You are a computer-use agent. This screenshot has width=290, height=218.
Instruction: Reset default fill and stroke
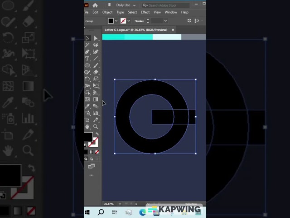point(85,145)
